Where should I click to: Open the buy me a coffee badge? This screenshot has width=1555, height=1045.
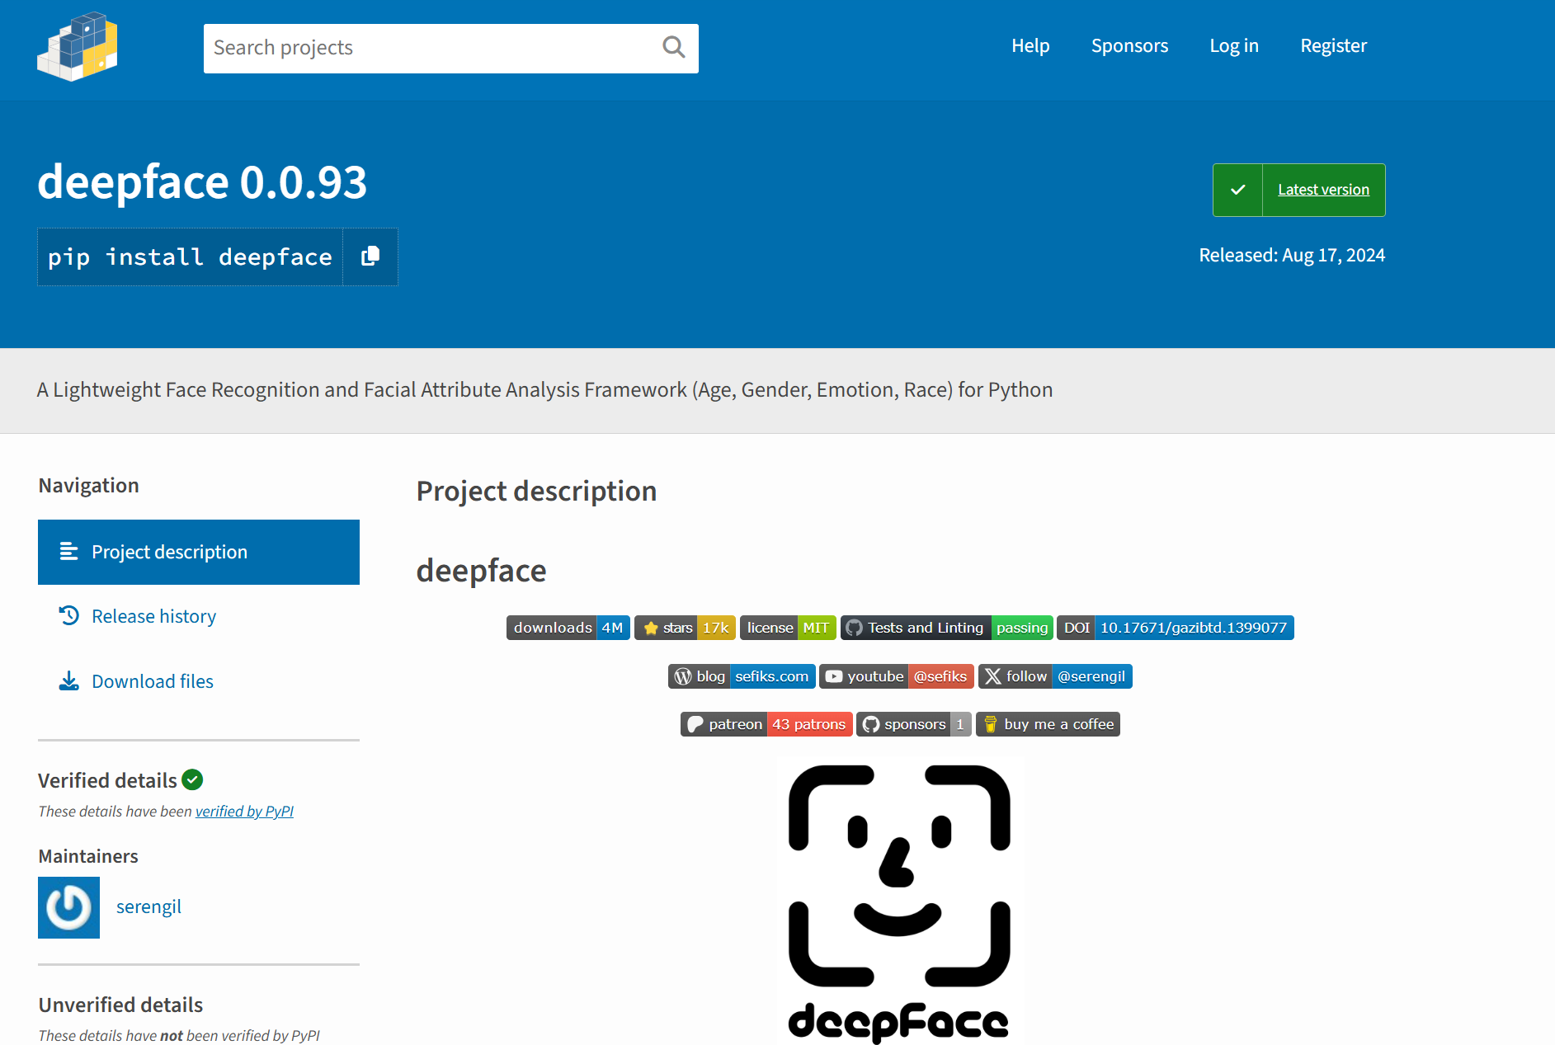click(x=1048, y=724)
